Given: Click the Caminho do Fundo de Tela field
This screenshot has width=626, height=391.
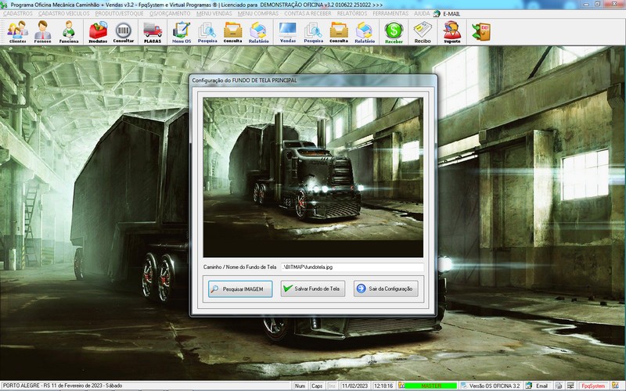Looking at the screenshot, I should [351, 267].
